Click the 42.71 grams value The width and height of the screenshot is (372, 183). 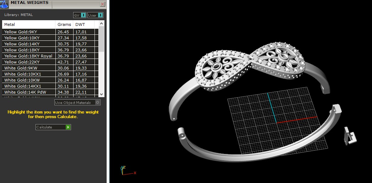63,62
